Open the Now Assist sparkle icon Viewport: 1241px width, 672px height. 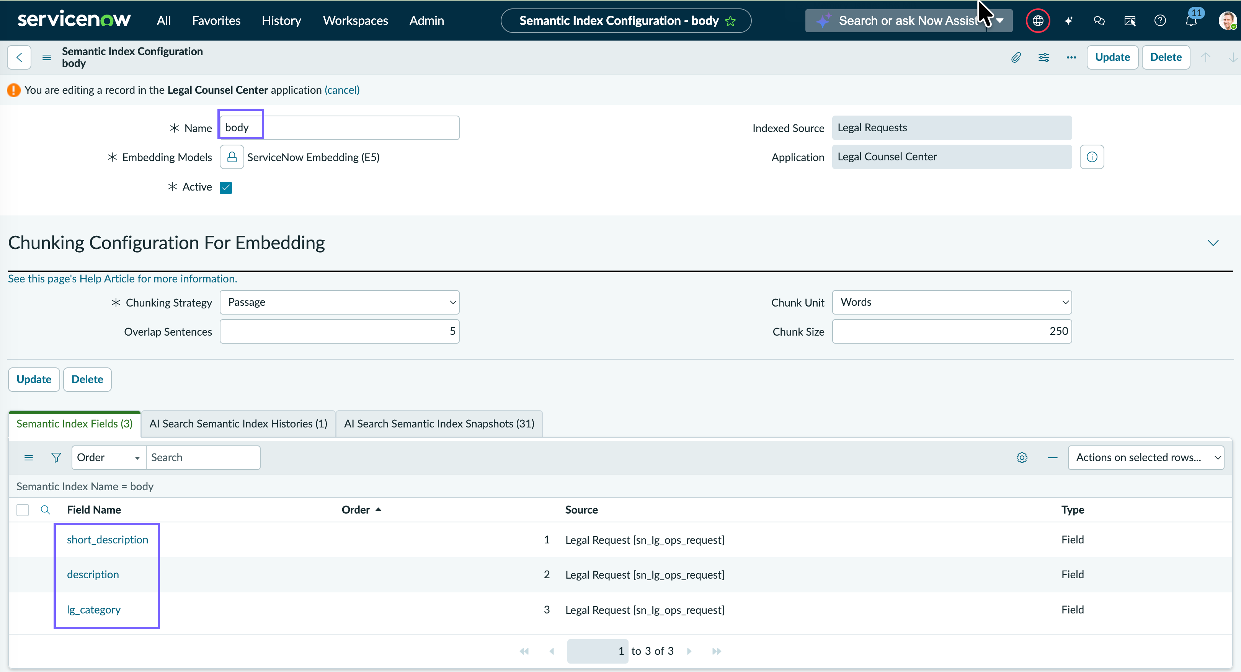(x=1069, y=21)
